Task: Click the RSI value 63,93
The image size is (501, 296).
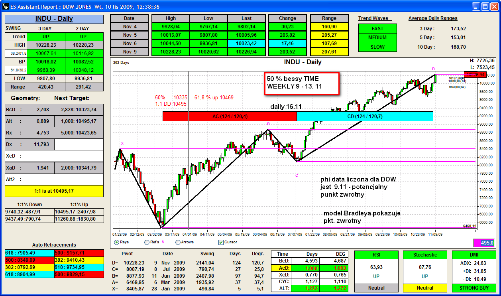Action: click(x=376, y=267)
